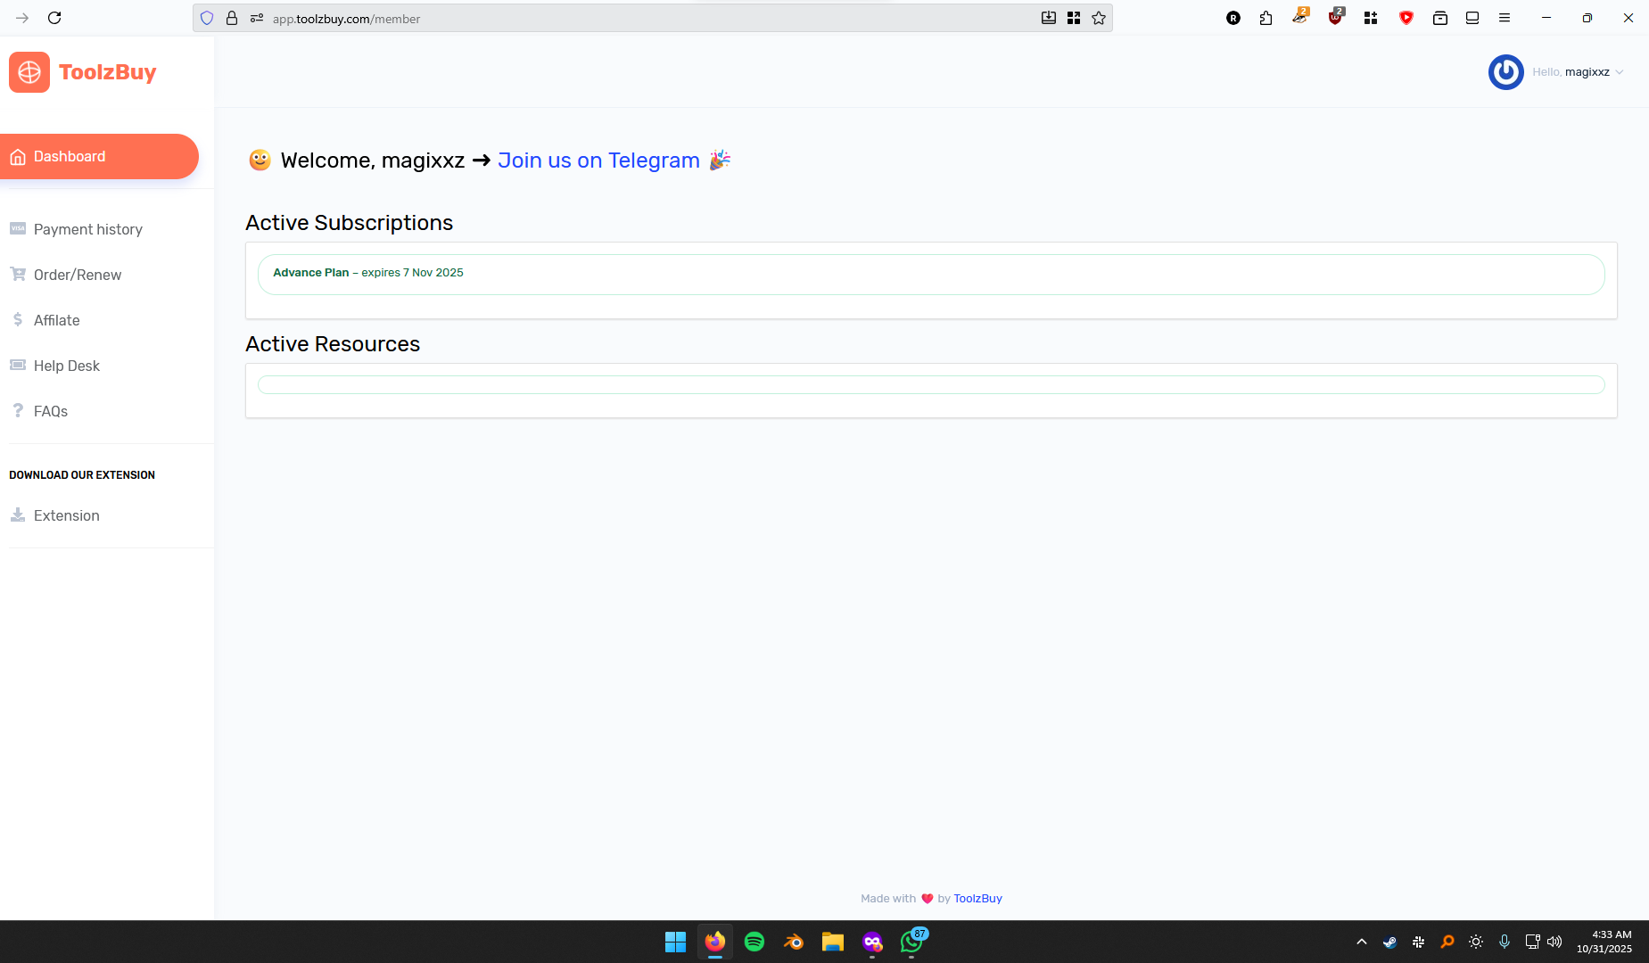Click the ToolzBuy footer link
Screen dimensions: 1649x963
coord(977,898)
